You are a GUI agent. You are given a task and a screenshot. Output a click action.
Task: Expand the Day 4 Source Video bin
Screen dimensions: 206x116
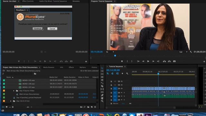click(14, 91)
